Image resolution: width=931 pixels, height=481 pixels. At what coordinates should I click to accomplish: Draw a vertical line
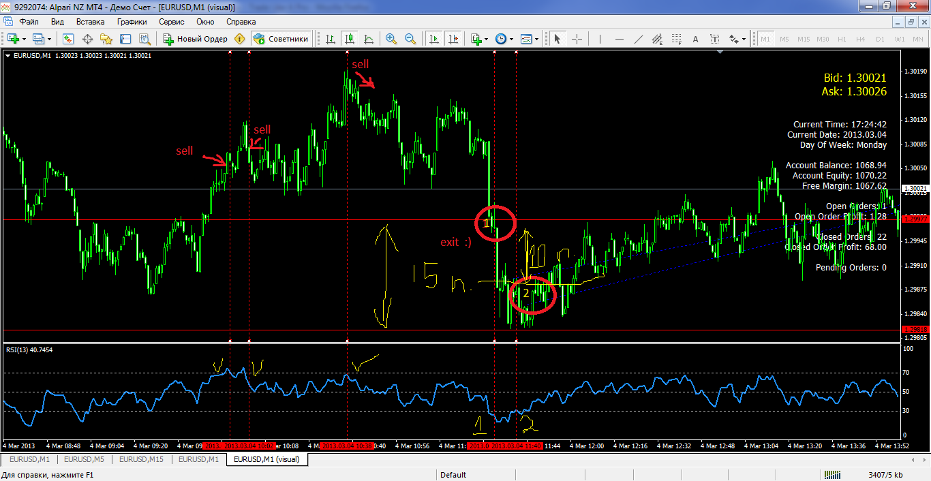(x=600, y=39)
